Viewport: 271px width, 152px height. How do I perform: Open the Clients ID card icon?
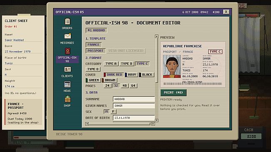point(67,69)
